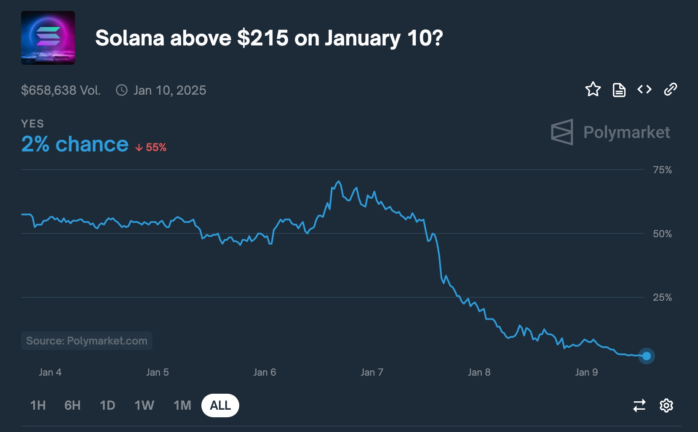Click the Solana market thumbnail
Screen dimensions: 698x432
48,38
